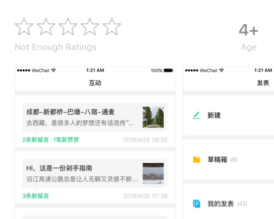Click the first rating star
The width and height of the screenshot is (274, 219).
click(24, 27)
